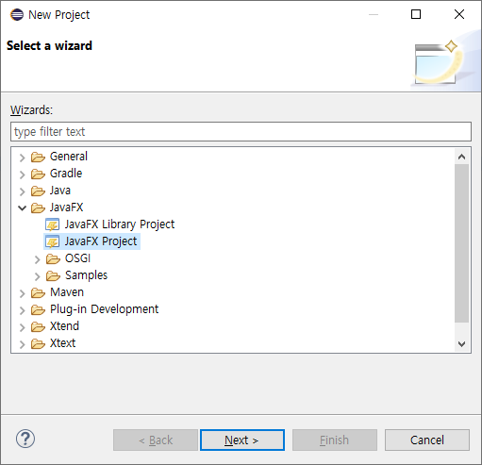Viewport: 482px width, 465px height.
Task: Select the General label
Action: point(69,157)
